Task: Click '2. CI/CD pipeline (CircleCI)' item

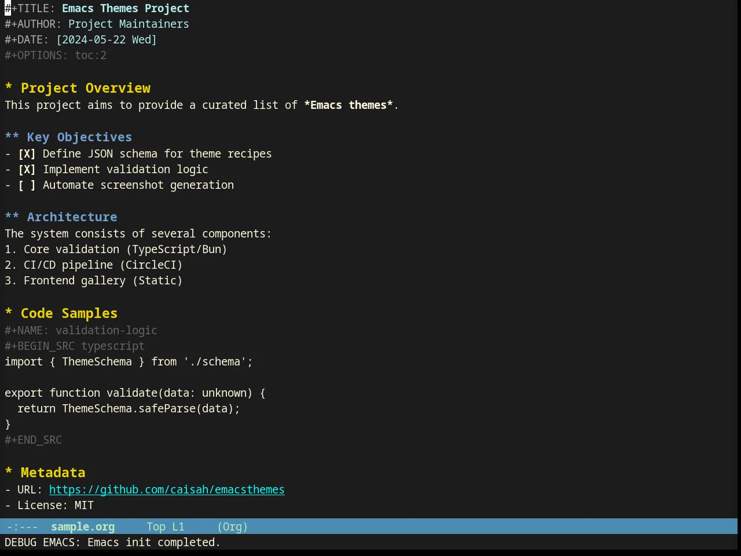Action: point(94,265)
